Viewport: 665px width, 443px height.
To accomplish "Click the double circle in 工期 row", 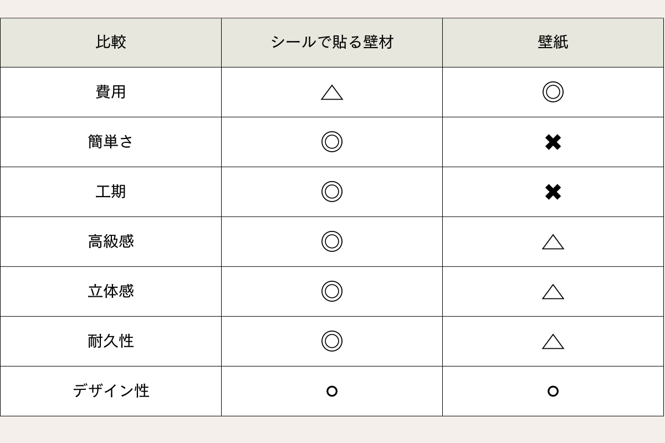I will click(x=332, y=192).
